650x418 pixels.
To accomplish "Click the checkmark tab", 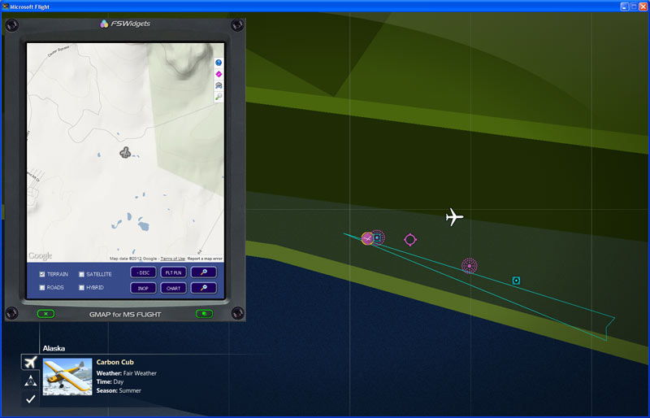I will (30, 399).
